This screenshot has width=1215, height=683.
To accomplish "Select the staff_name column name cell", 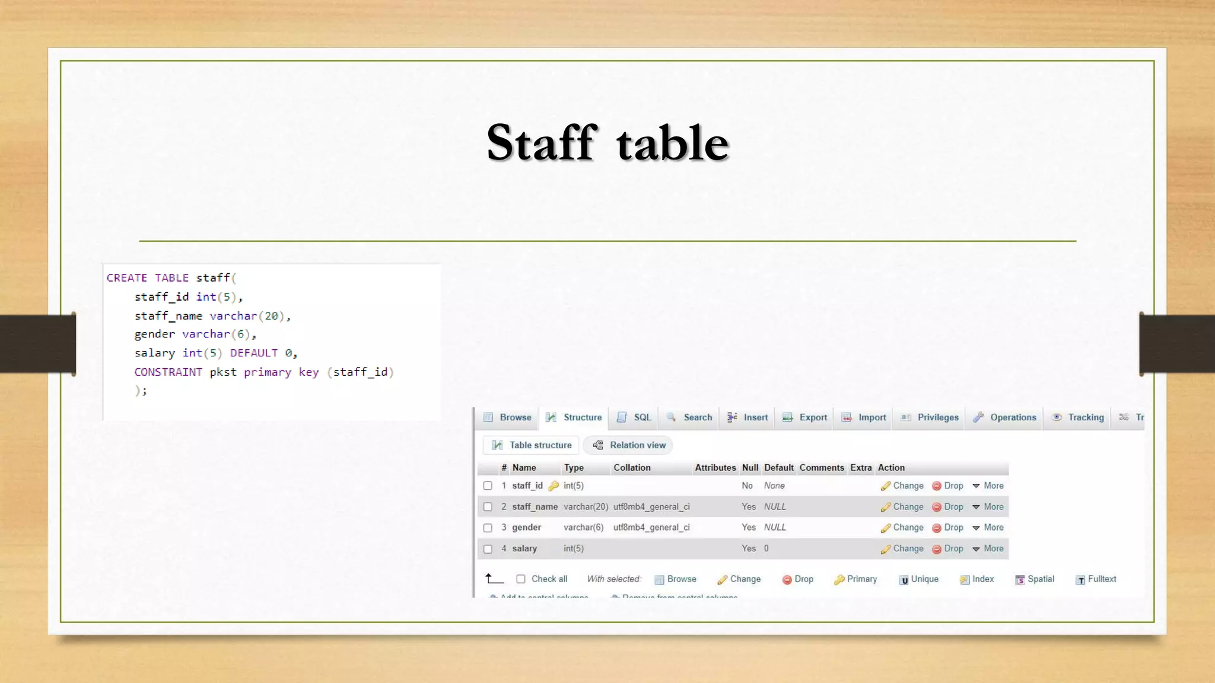I will (x=535, y=507).
